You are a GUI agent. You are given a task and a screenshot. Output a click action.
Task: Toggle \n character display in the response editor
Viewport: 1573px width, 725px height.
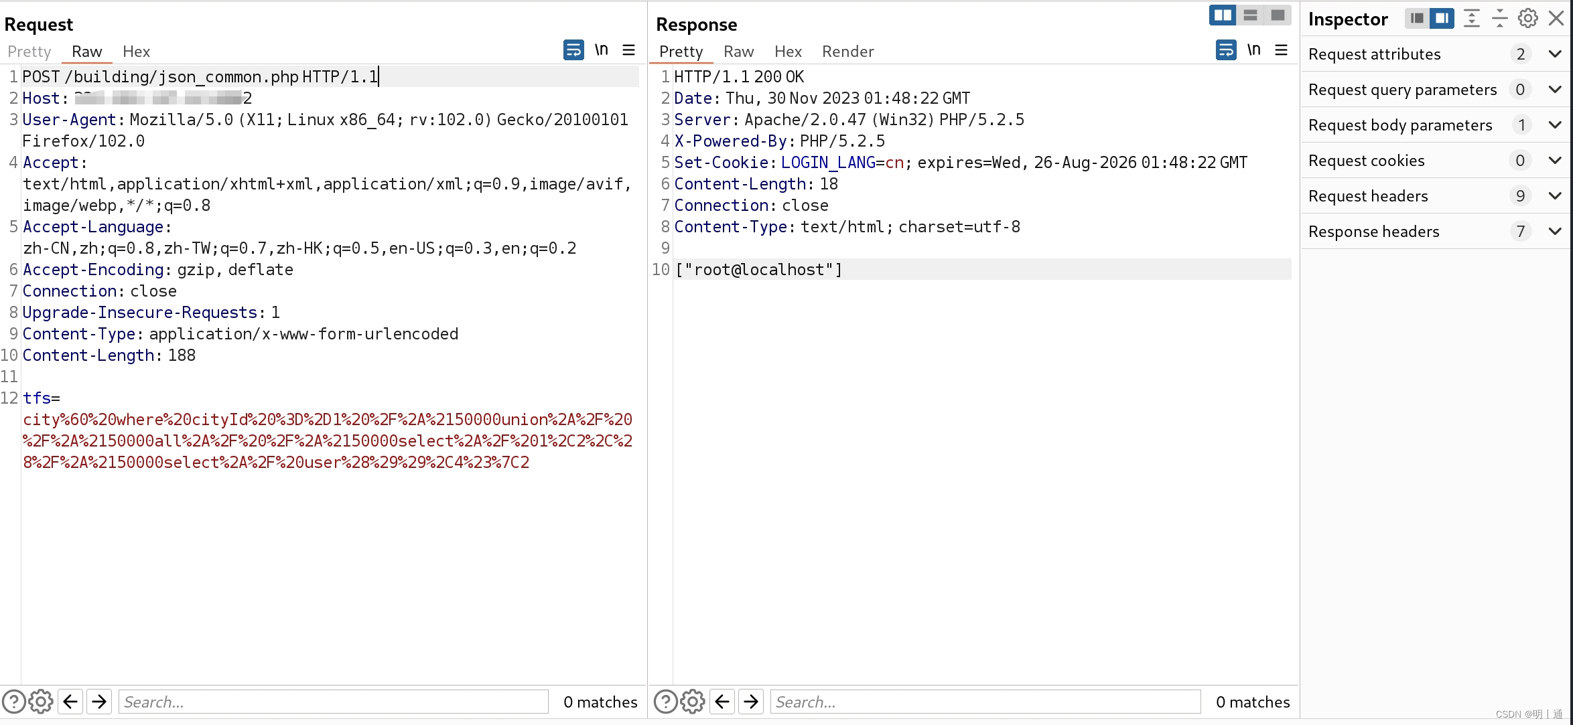(x=1254, y=49)
